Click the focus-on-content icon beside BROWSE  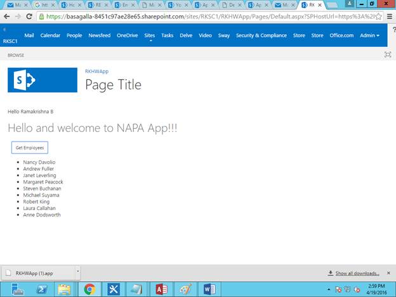[x=388, y=55]
